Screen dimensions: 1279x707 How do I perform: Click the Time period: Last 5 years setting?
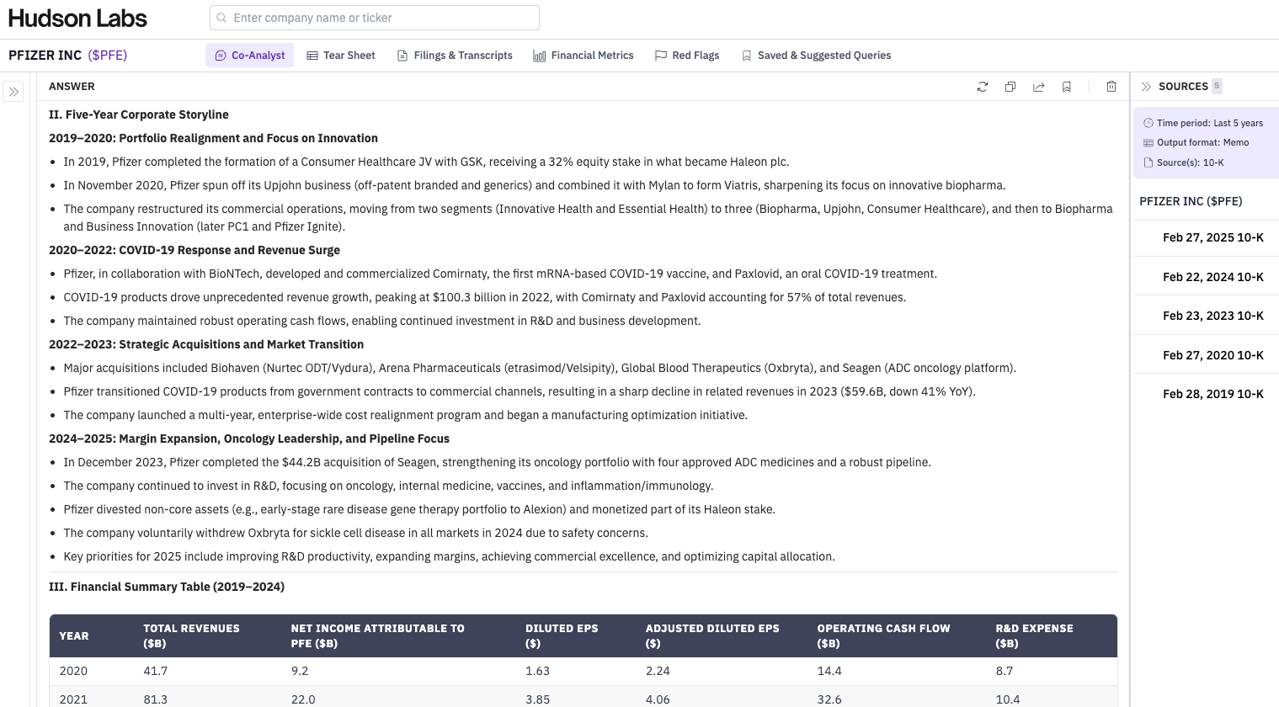pos(1203,123)
